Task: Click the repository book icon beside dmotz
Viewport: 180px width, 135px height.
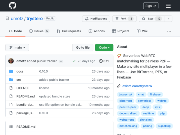Action: tap(7, 19)
